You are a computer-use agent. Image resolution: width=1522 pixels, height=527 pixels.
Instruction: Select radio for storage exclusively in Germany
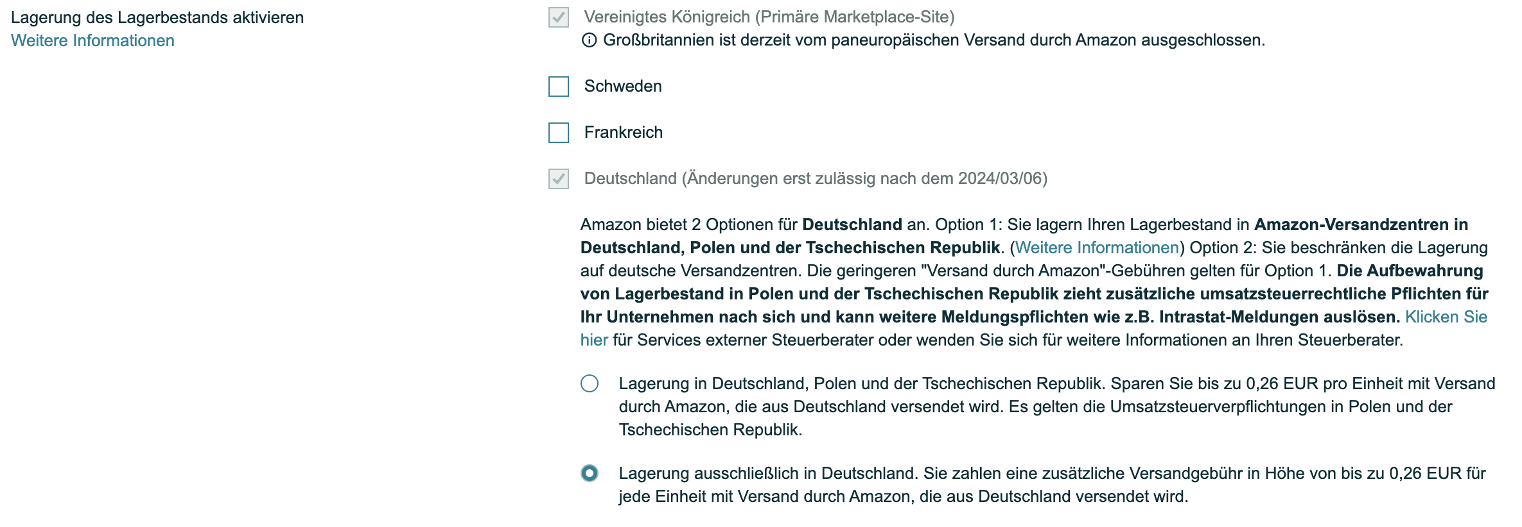coord(590,473)
